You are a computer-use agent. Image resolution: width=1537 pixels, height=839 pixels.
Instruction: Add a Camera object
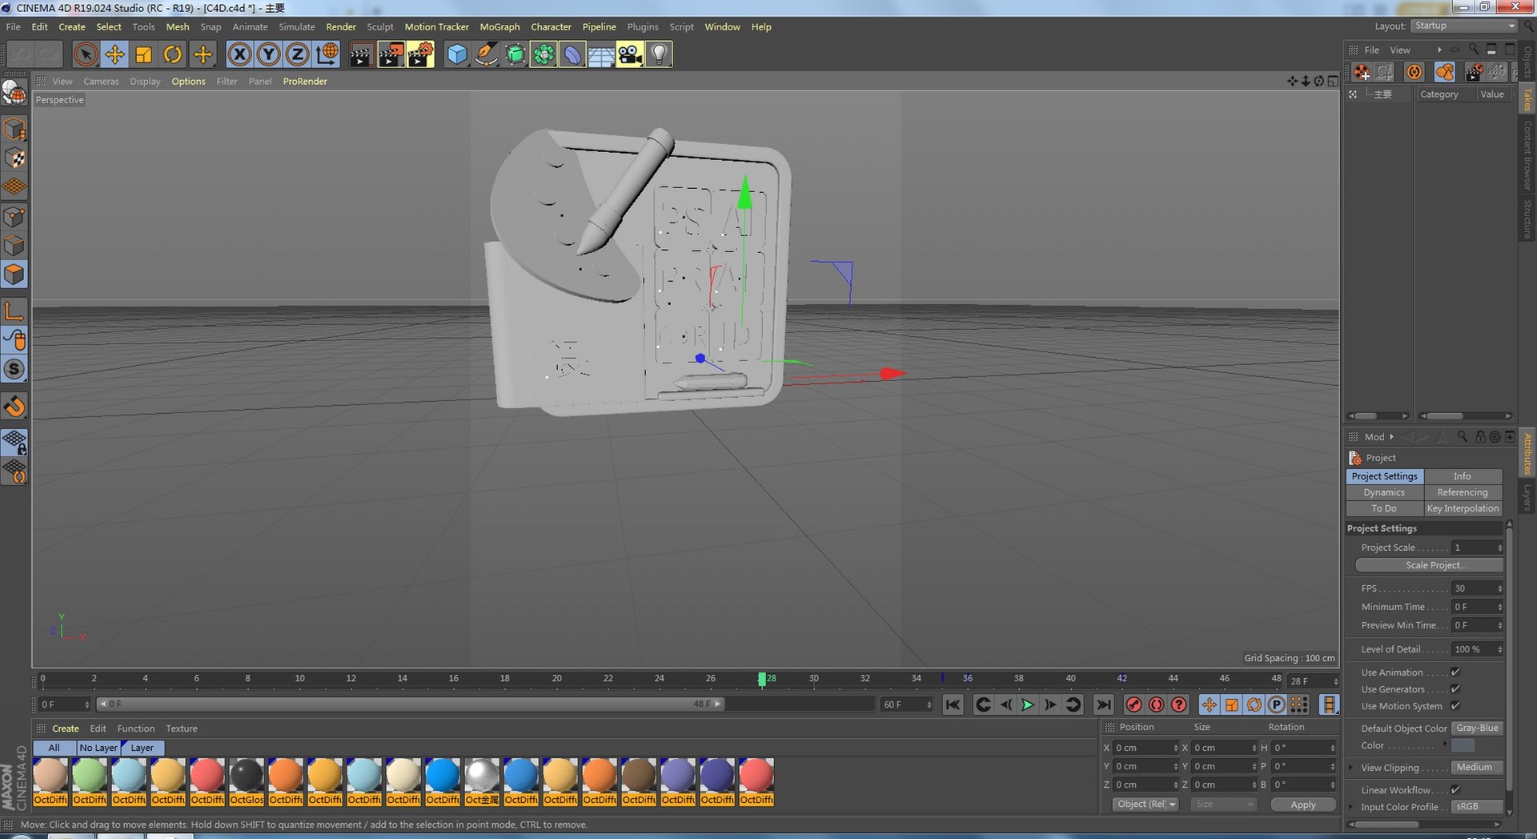[630, 54]
